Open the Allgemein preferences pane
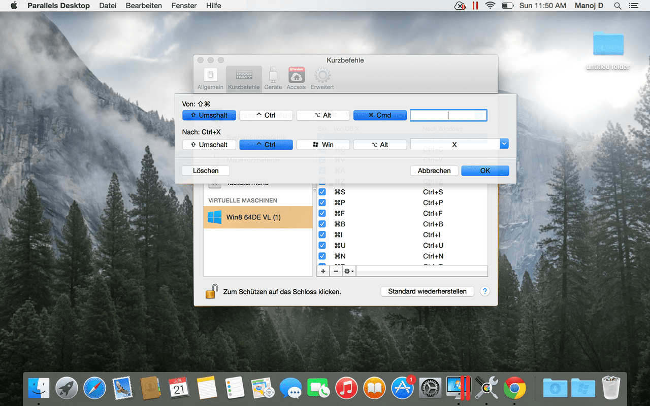This screenshot has height=406, width=650. point(210,78)
